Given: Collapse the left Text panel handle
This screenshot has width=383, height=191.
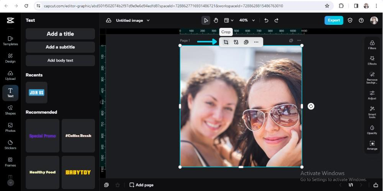Looking at the screenshot, I should [x=101, y=102].
